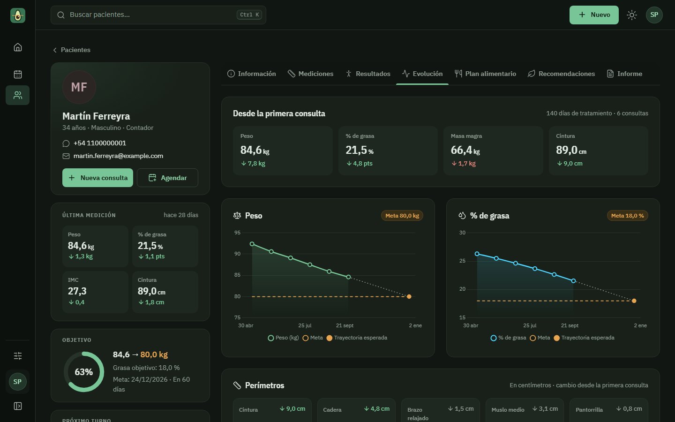
Task: Open the Informe tab
Action: tap(624, 74)
